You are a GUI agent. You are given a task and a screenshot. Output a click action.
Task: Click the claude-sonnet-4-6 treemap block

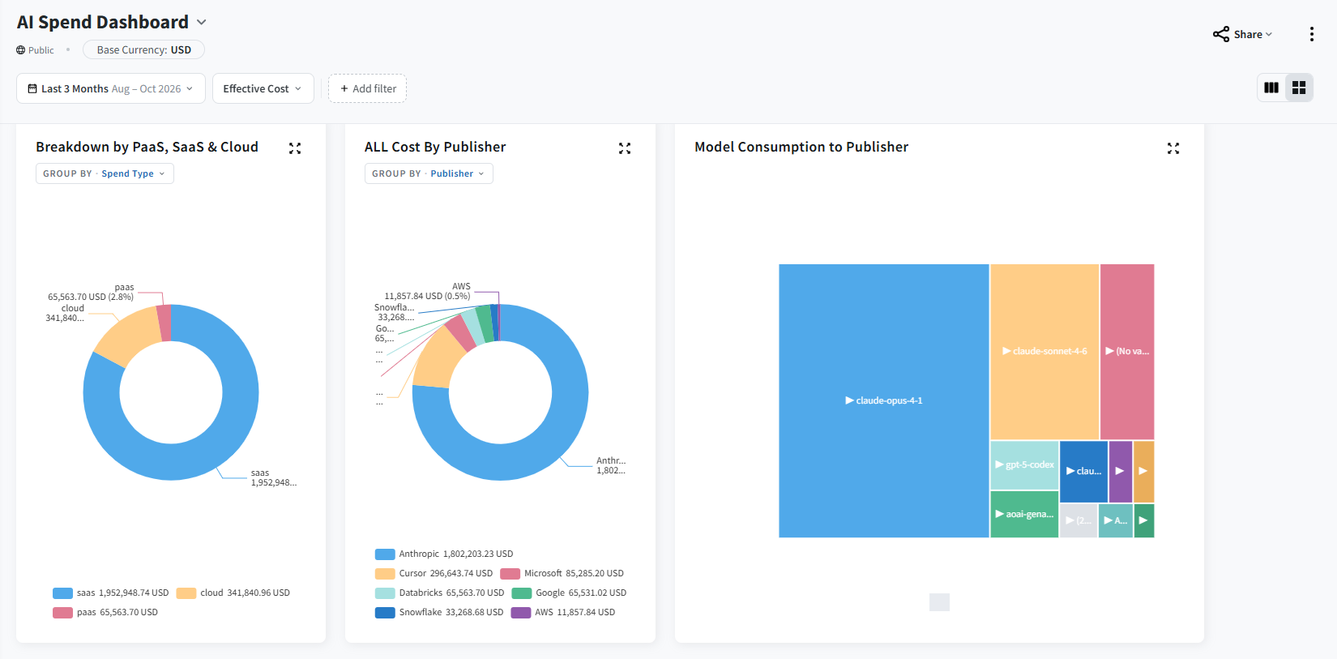[1044, 352]
